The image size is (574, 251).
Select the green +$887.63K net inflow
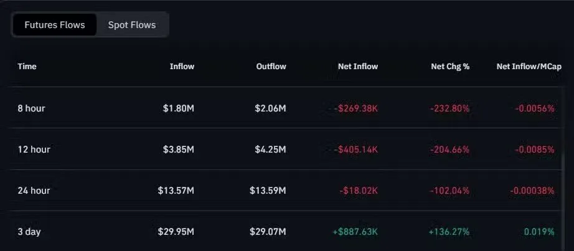(x=355, y=232)
